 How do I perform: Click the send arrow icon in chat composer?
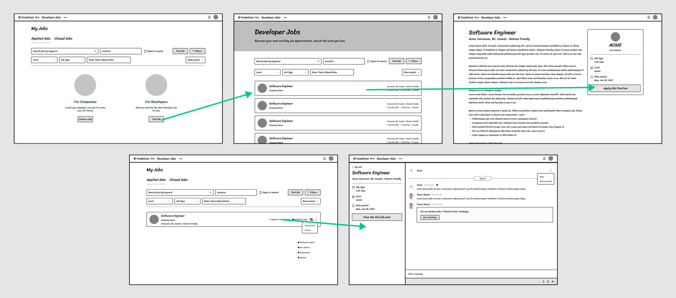pos(553,281)
